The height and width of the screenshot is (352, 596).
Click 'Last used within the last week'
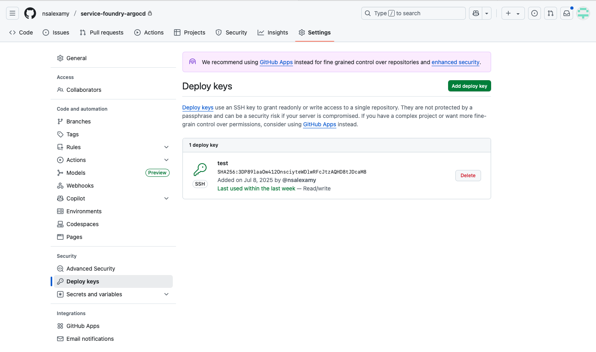256,188
